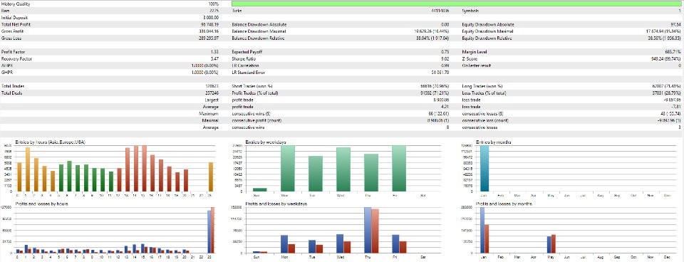Click the LR Correlation label
The image size is (684, 262).
pyautogui.click(x=246, y=65)
